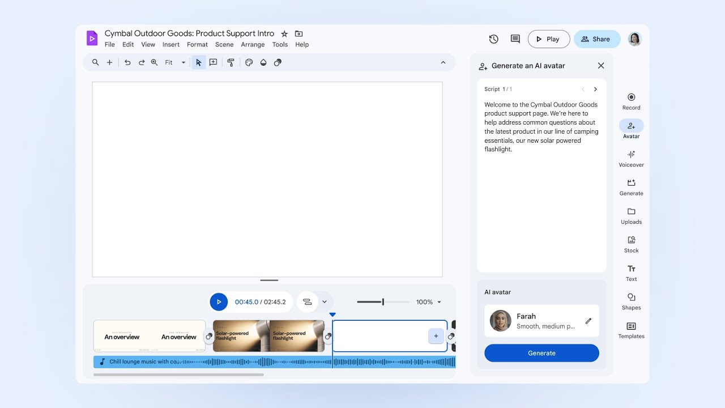725x408 pixels.
Task: Open the Templates panel
Action: tap(631, 330)
